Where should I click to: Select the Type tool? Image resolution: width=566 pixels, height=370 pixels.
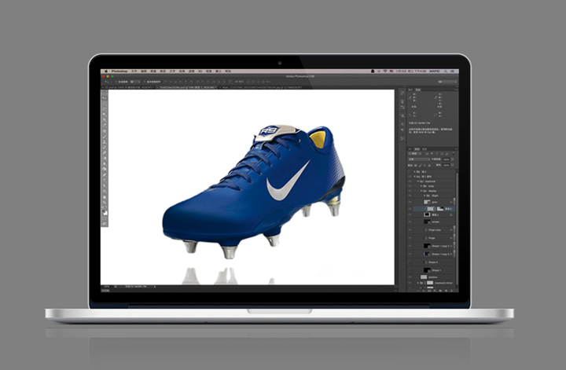coord(105,180)
